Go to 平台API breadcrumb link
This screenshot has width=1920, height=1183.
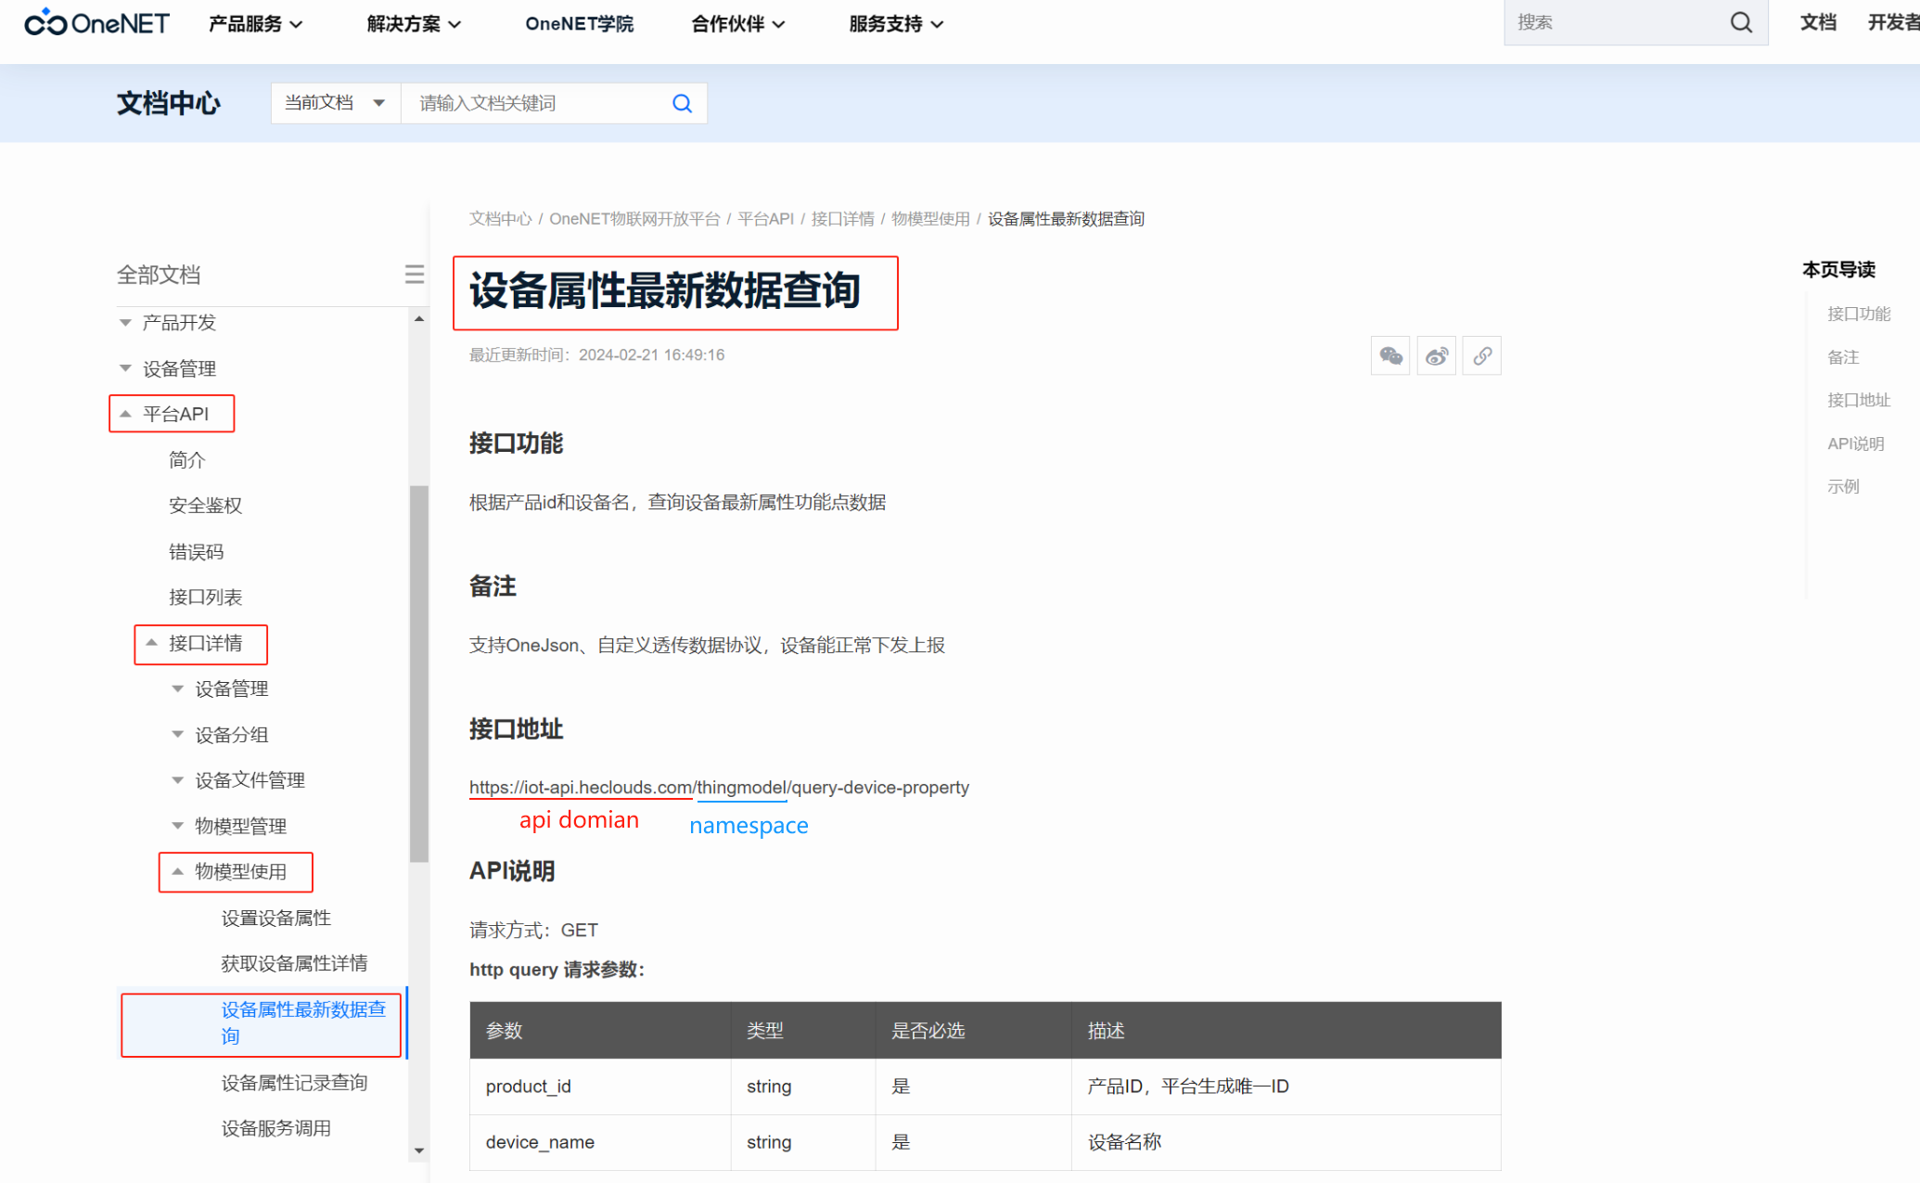765,219
